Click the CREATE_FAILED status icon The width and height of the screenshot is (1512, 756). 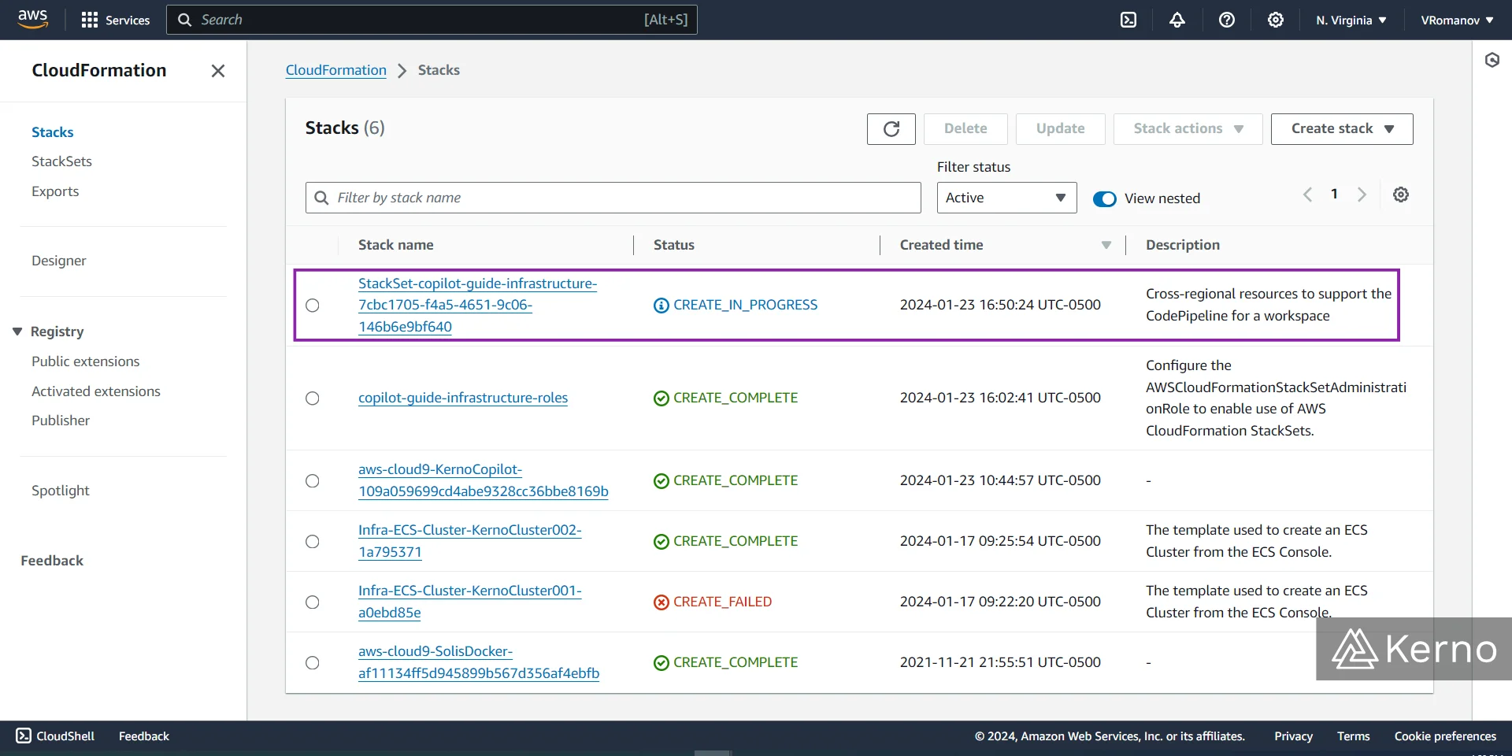tap(661, 602)
